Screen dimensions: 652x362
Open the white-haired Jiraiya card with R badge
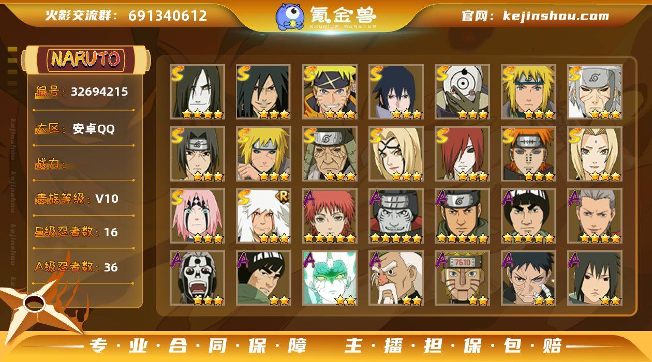coord(263,216)
